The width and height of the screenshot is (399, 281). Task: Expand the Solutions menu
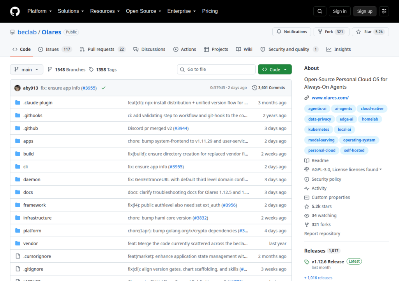(x=71, y=11)
